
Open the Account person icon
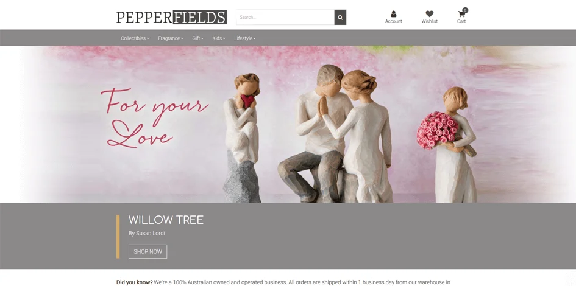pyautogui.click(x=393, y=14)
